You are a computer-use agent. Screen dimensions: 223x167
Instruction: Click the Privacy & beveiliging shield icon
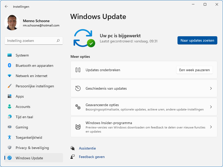click(10, 147)
